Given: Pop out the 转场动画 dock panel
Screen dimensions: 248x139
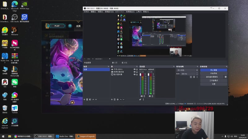Looking at the screenshot, I should 197,66.
